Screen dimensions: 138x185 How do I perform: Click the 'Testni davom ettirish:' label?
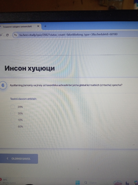point(24,99)
